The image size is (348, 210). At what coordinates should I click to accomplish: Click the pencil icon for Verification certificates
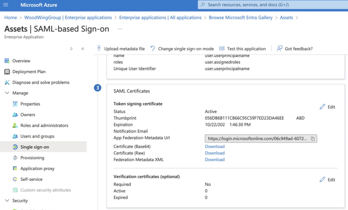(x=322, y=179)
